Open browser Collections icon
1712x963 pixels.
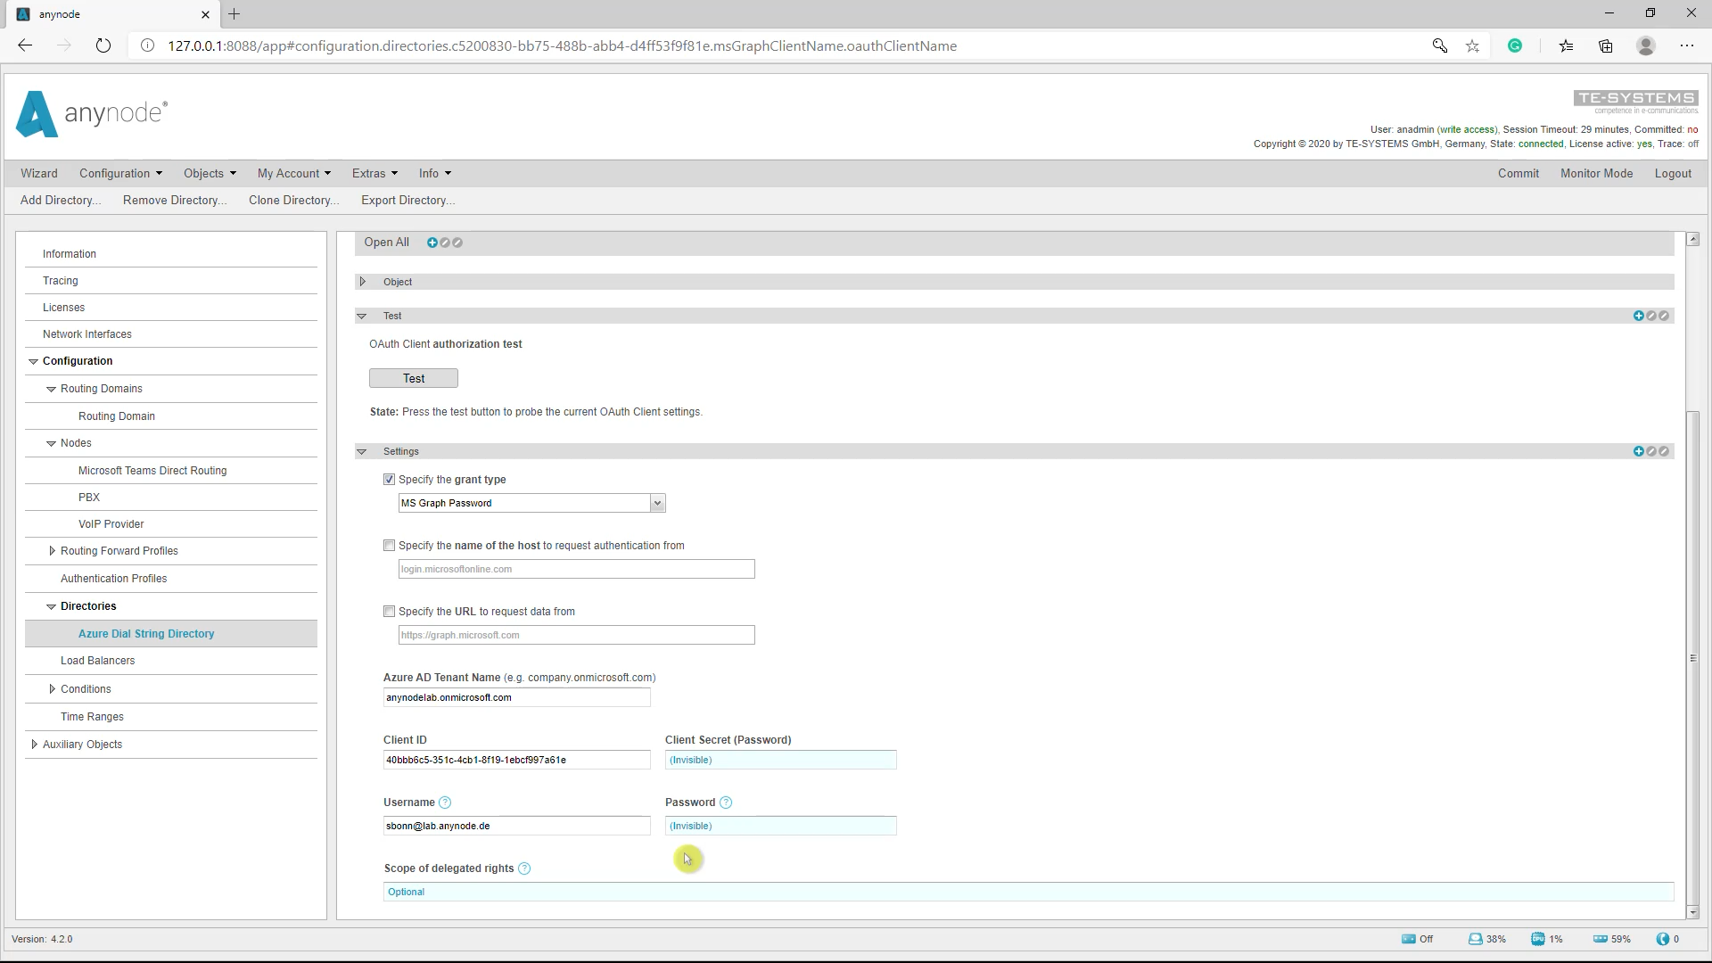(1606, 45)
